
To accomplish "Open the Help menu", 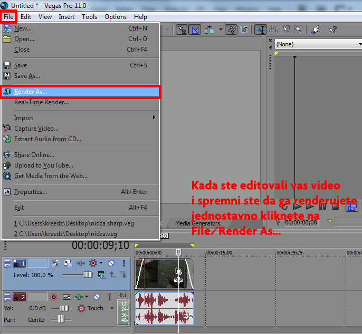I will point(140,17).
